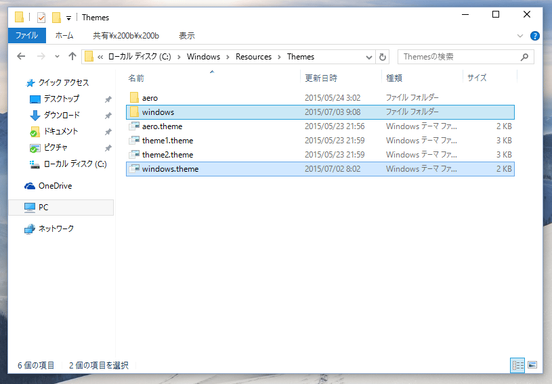The height and width of the screenshot is (384, 552).
Task: Click the Themes breadcrumb
Action: tap(301, 57)
